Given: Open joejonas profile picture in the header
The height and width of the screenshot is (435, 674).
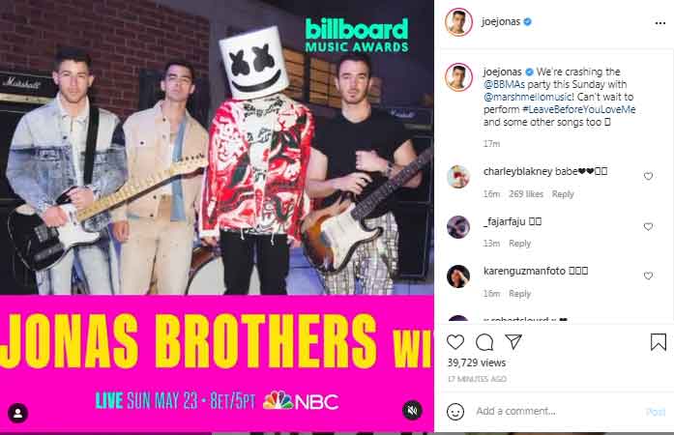Looking at the screenshot, I should click(458, 22).
